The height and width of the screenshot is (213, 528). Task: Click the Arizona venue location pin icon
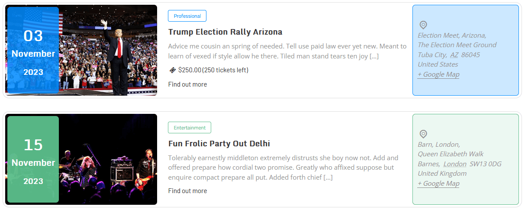tap(423, 25)
